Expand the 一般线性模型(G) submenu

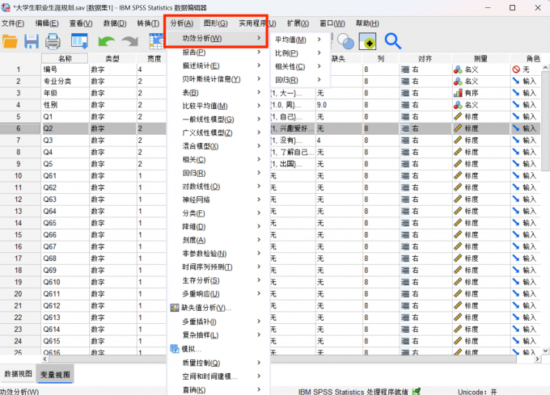[x=218, y=120]
